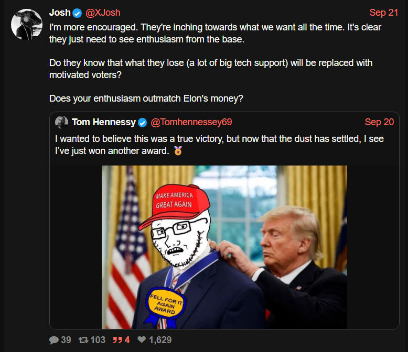Click Tom Hennessy's small avatar
This screenshot has width=408, height=352.
tap(62, 122)
